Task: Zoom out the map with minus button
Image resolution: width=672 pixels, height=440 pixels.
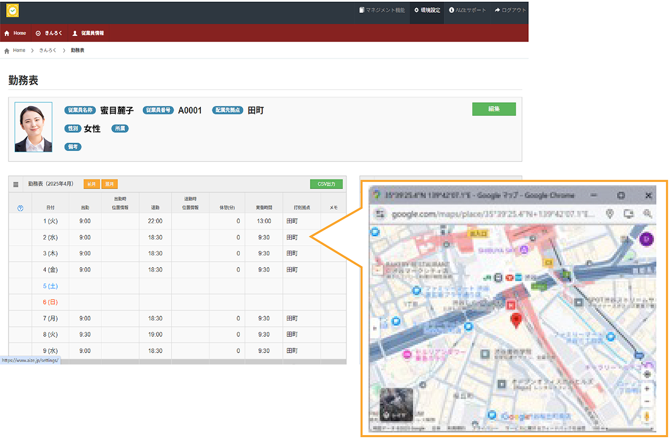Action: [x=646, y=402]
